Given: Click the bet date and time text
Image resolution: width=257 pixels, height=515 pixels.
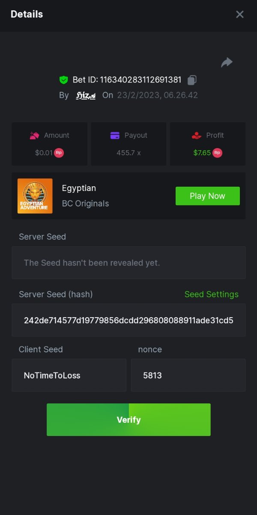Looking at the screenshot, I should point(158,95).
